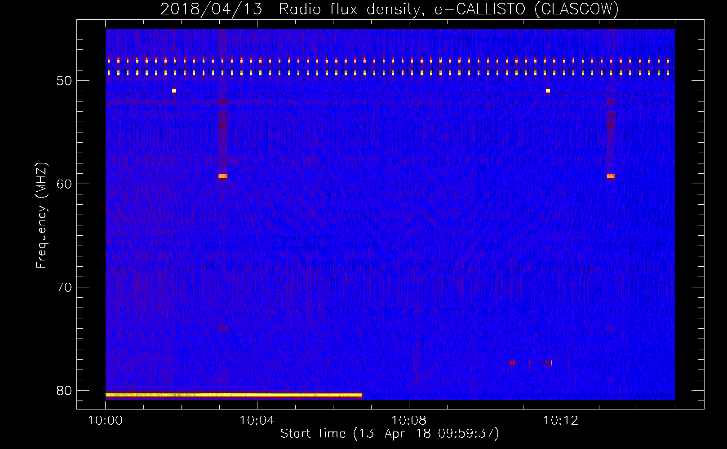727x449 pixels.
Task: Click the '10:04' time tick label
Action: tap(257, 420)
